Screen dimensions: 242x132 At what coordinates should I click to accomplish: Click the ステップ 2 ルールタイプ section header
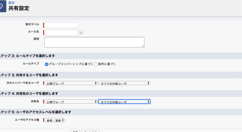(27, 56)
